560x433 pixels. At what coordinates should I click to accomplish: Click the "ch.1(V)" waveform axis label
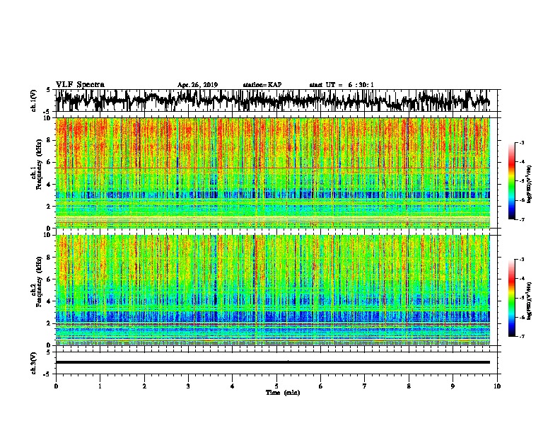[x=34, y=100]
